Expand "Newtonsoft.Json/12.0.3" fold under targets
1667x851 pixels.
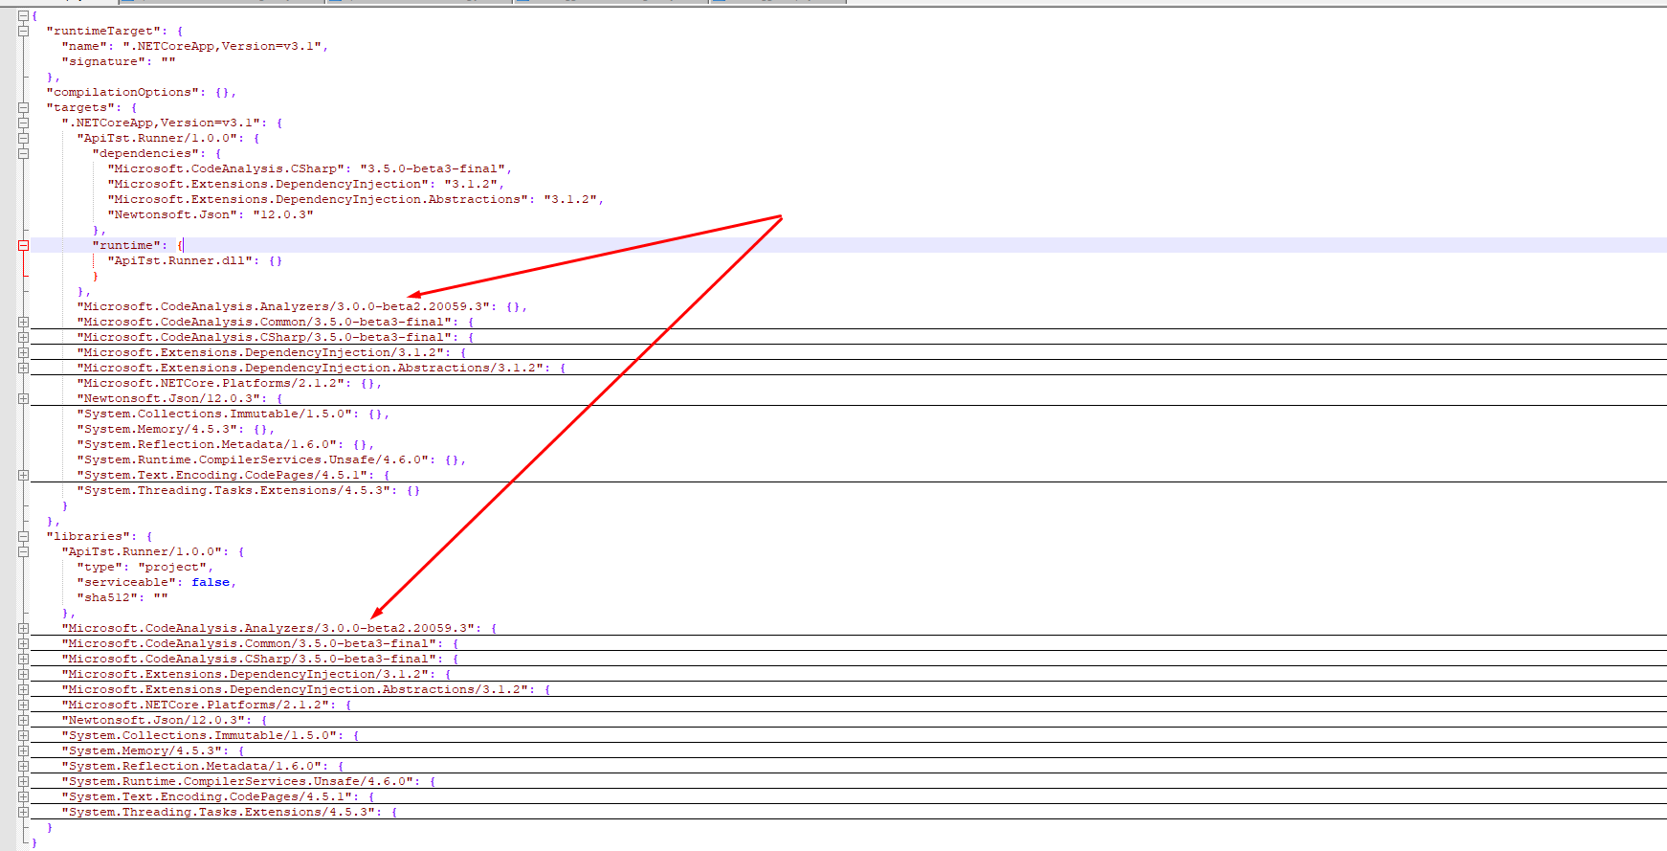23,398
